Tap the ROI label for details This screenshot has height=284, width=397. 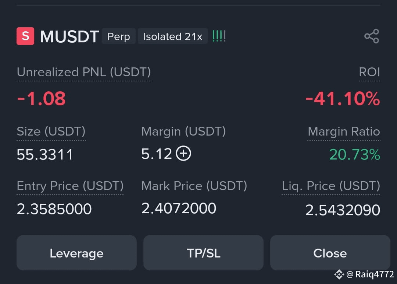369,72
